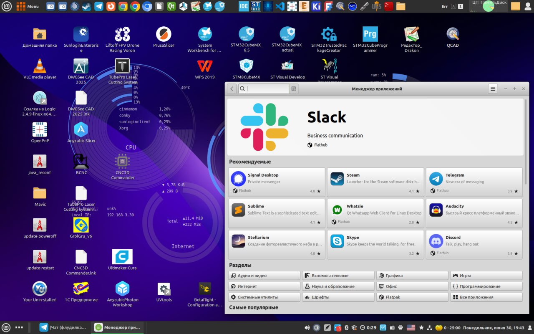Click the volume speaker icon in system tray
Viewport: 534px width, 334px height.
(x=307, y=328)
